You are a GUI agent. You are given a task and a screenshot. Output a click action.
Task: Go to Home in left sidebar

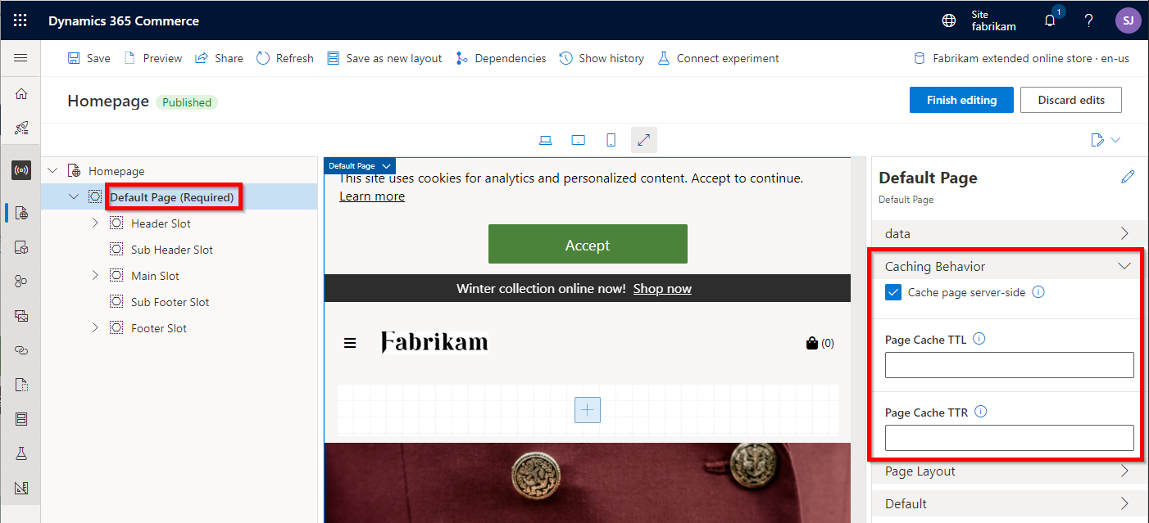21,94
